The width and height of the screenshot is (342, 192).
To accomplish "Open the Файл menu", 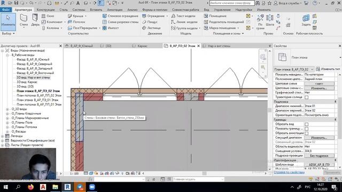I will coord(6,10).
